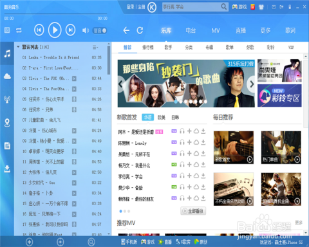Select the 欧美 new songs filter
The image size is (309, 247).
[x=162, y=118]
